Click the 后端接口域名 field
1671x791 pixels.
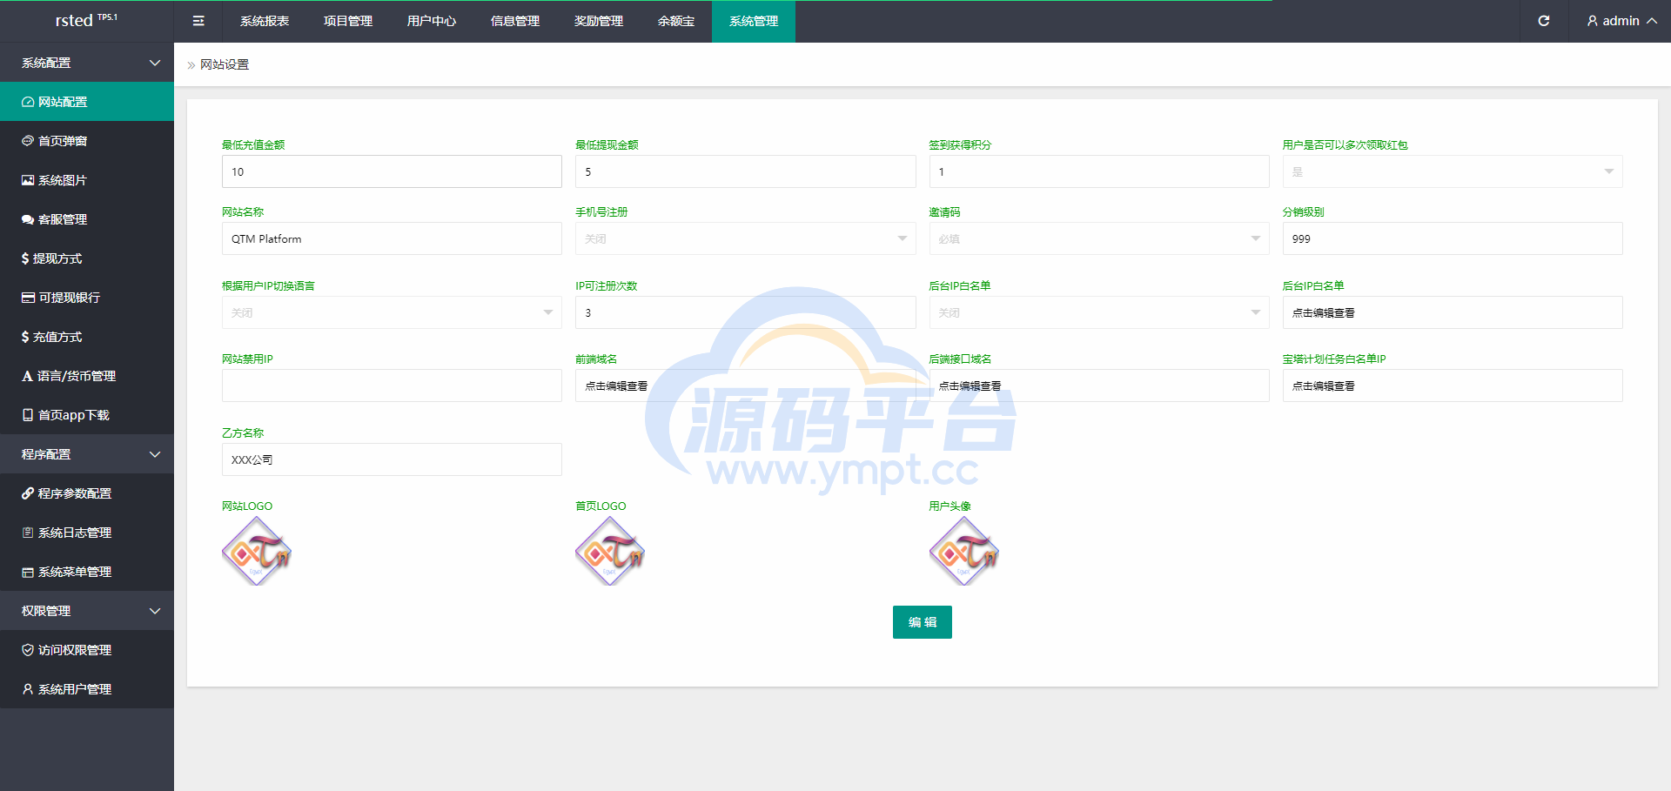[x=1099, y=385]
